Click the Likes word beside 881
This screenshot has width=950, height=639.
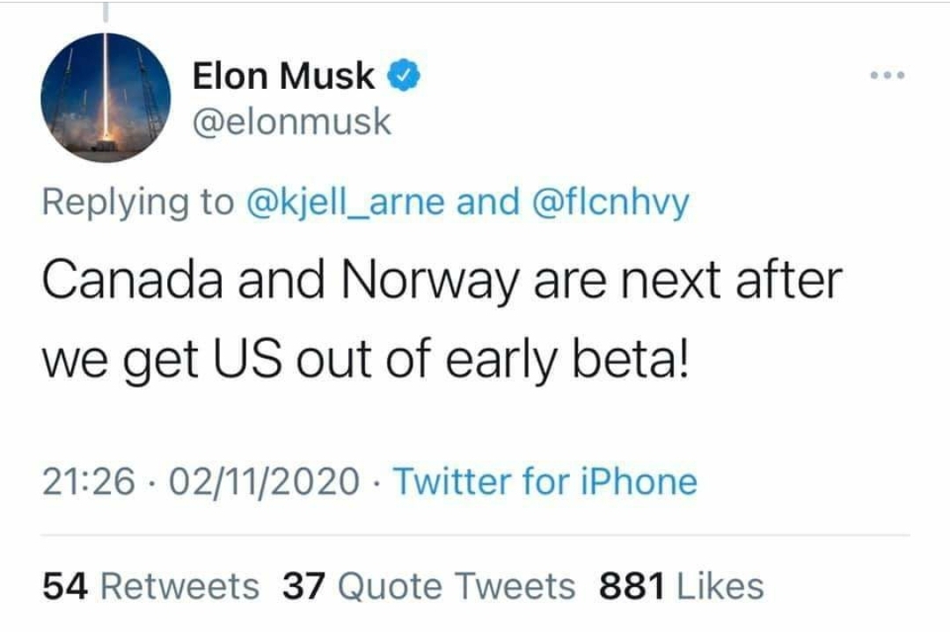coord(720,586)
